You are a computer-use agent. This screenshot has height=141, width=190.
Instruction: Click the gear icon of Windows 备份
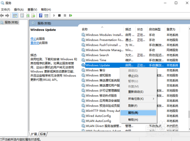(83, 70)
